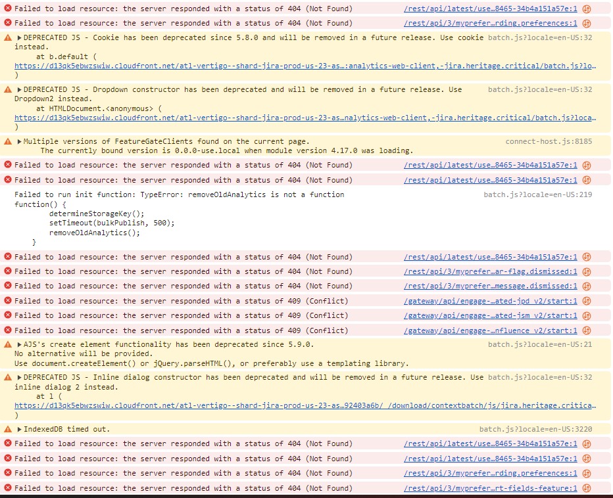Click the reload icon beside the rt-fields-feature link
This screenshot has width=613, height=498.
587,488
